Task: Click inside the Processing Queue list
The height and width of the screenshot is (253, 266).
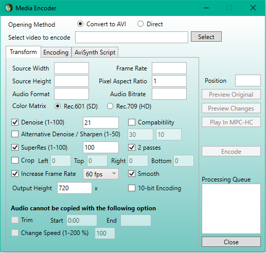Action: 231,209
